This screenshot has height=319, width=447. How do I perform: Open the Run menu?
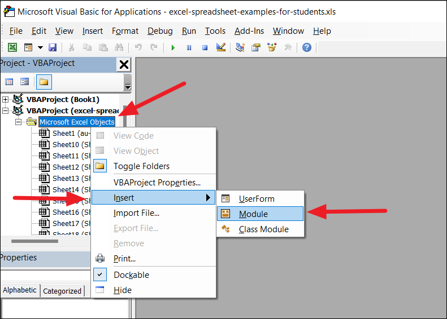[x=189, y=30]
